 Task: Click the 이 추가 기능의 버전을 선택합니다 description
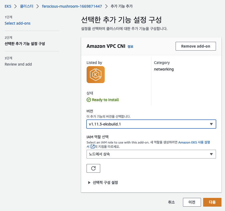[108, 116]
